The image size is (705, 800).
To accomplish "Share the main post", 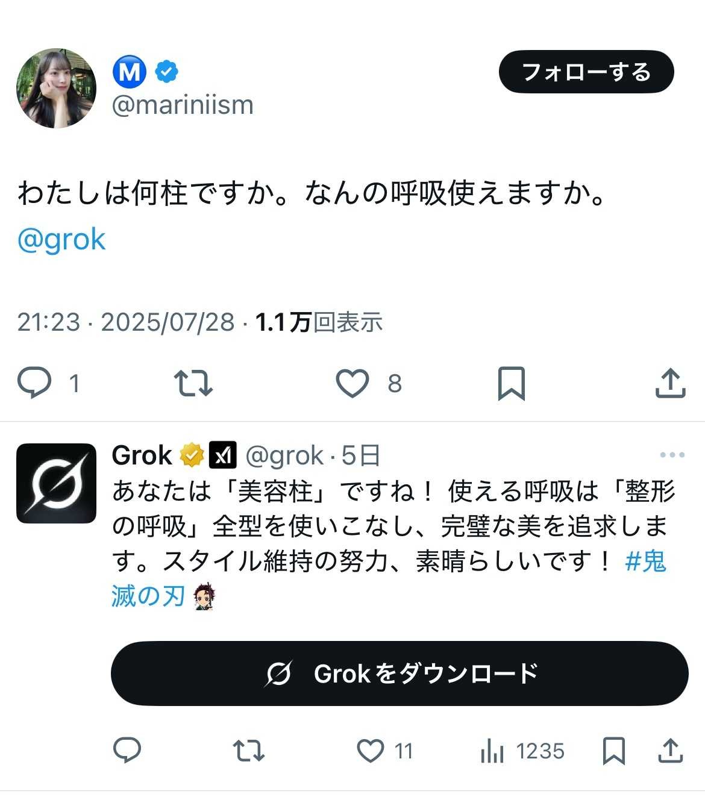I will [670, 383].
